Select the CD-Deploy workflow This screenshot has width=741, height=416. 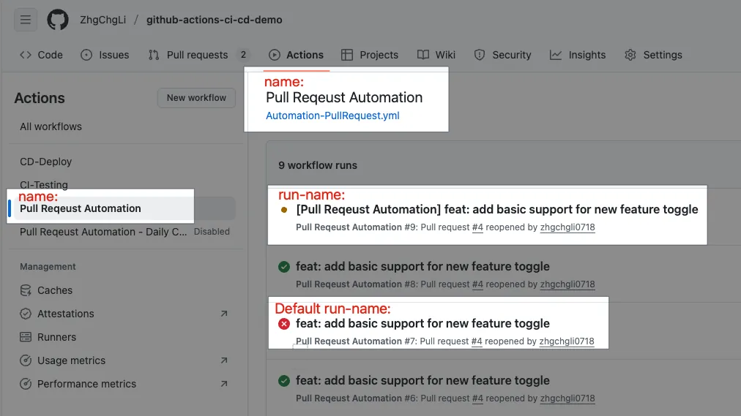point(46,162)
